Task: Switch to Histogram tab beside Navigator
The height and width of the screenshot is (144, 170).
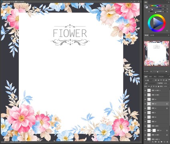Action: tap(152, 35)
